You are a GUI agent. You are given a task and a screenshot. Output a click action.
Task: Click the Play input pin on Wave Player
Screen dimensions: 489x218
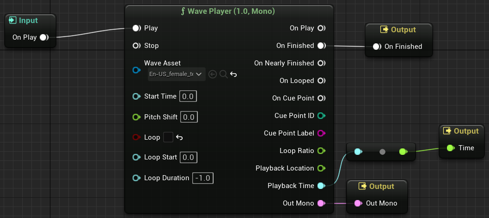click(x=136, y=28)
